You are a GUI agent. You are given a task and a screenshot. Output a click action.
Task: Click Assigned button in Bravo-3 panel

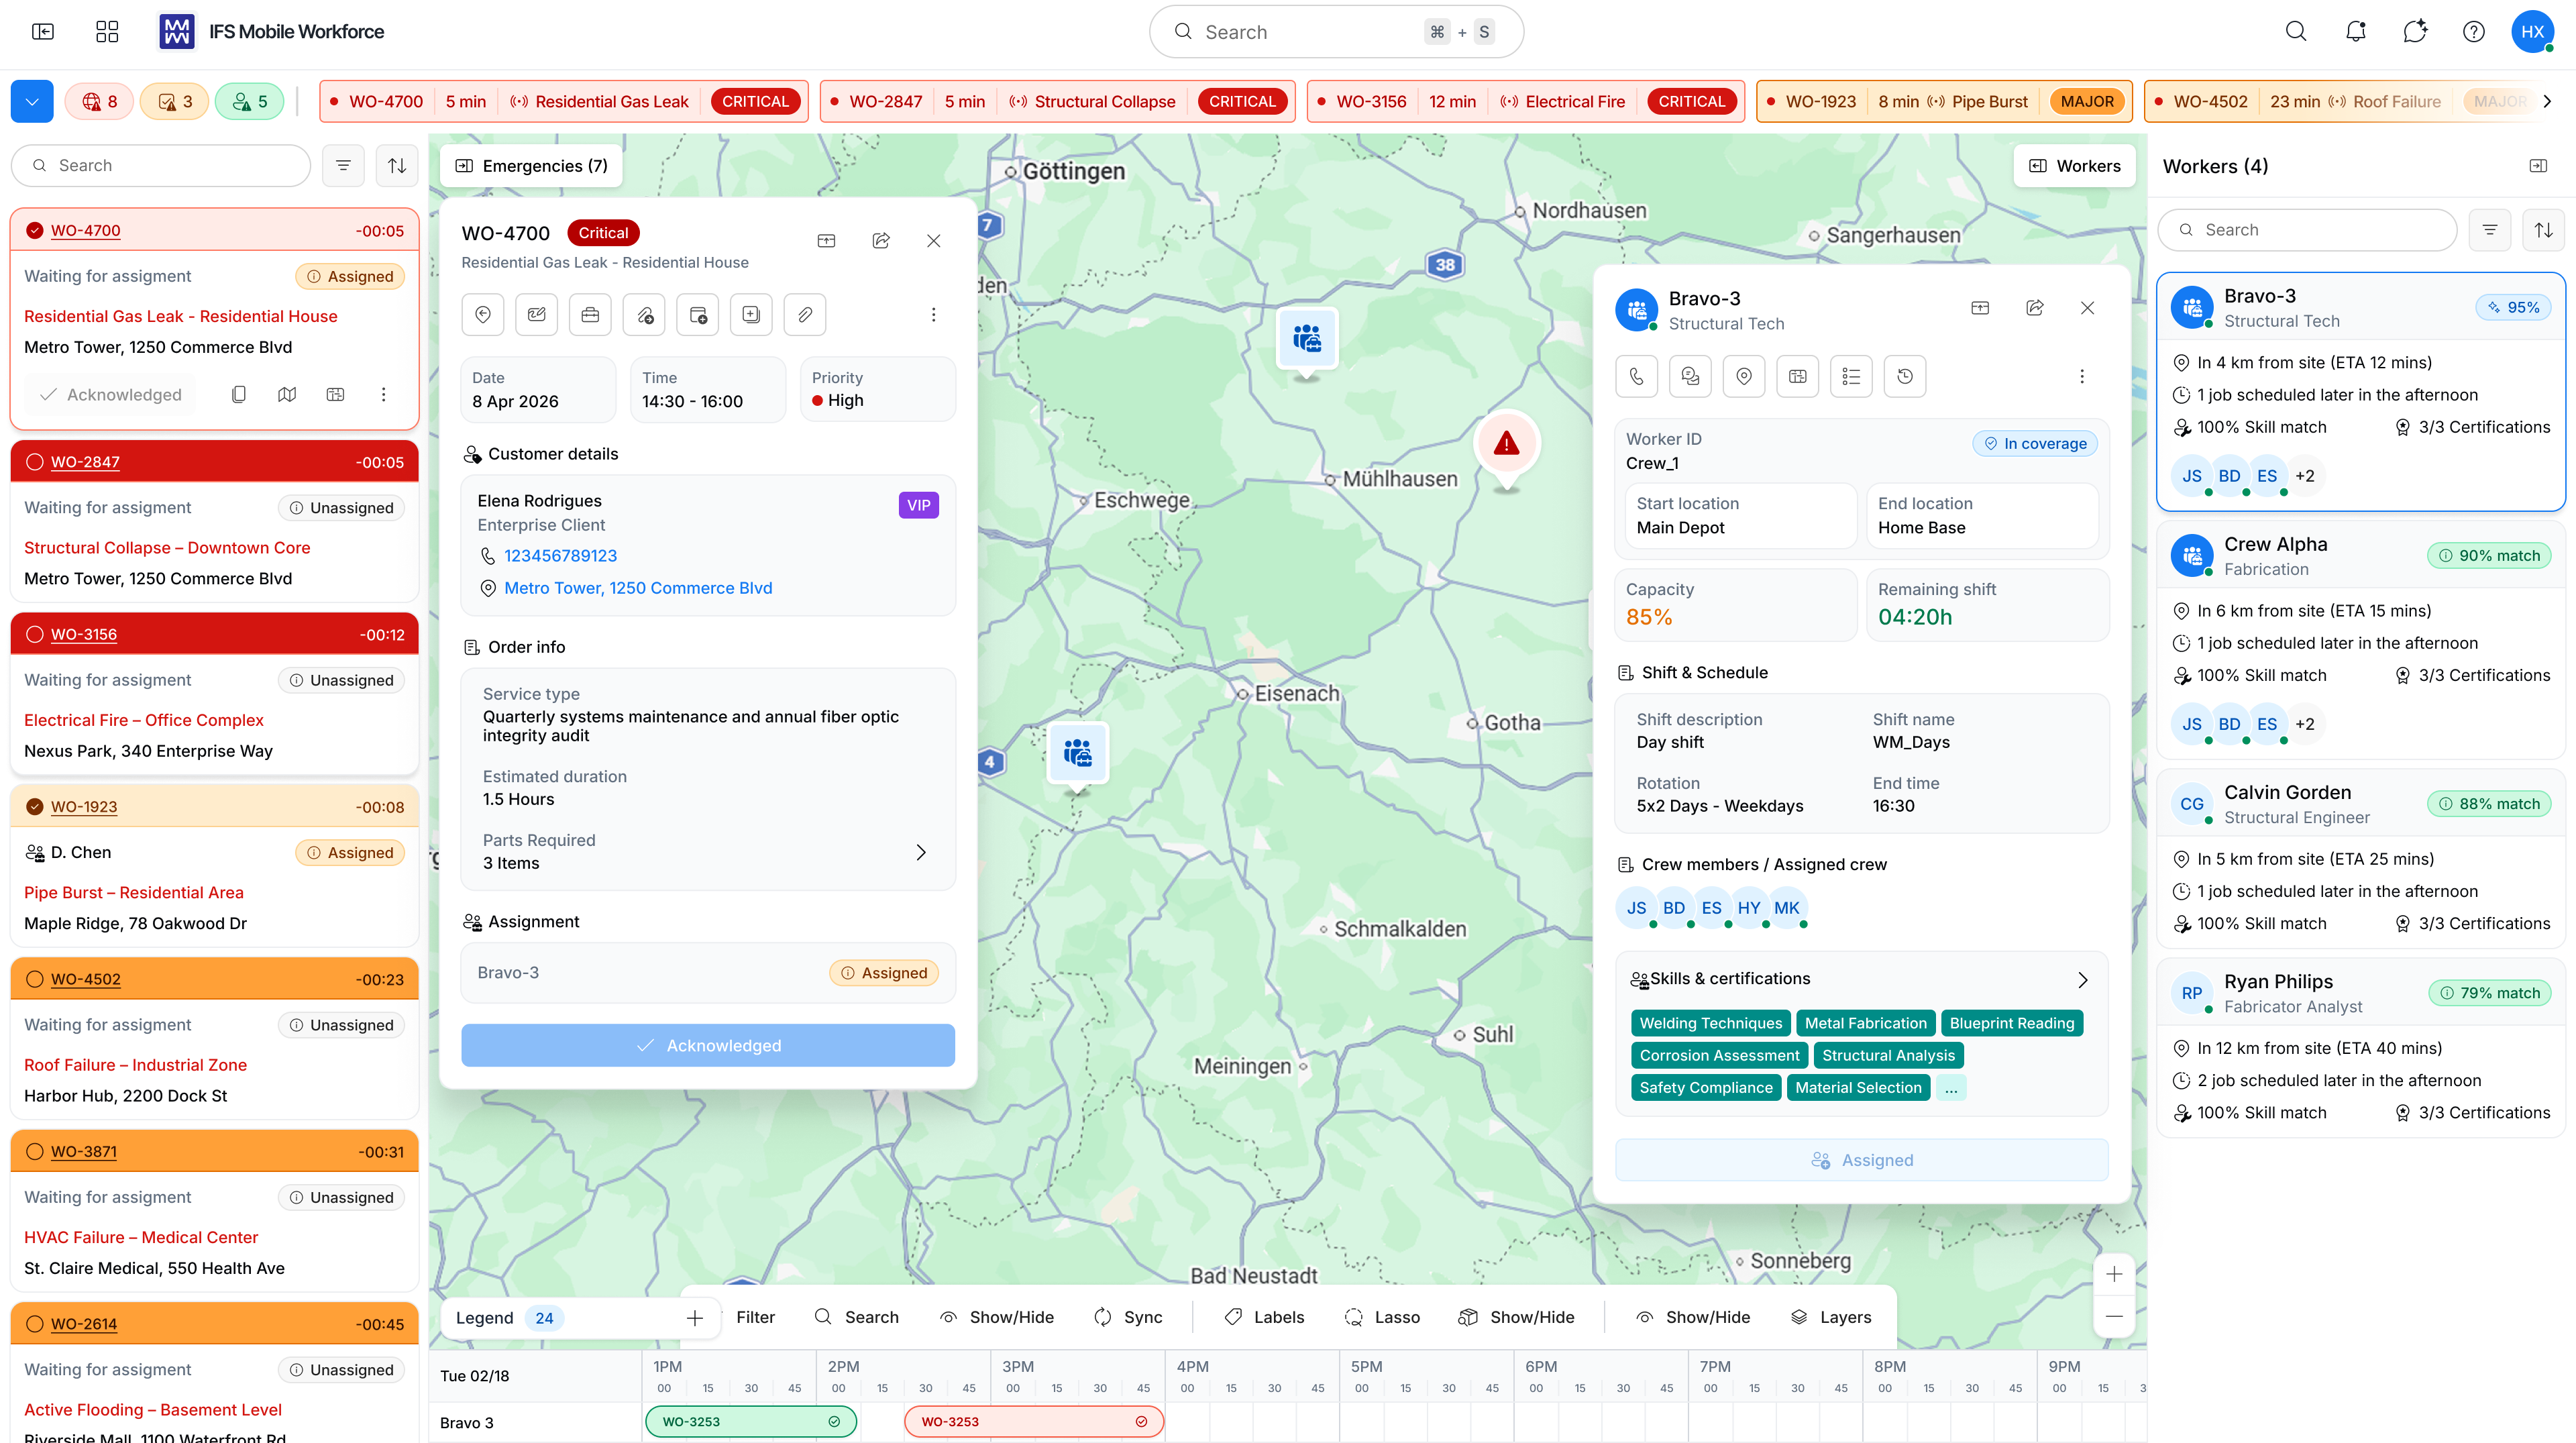point(1862,1160)
